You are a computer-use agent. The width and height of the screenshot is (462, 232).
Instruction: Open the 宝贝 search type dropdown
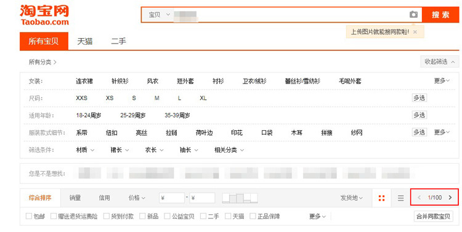point(159,14)
